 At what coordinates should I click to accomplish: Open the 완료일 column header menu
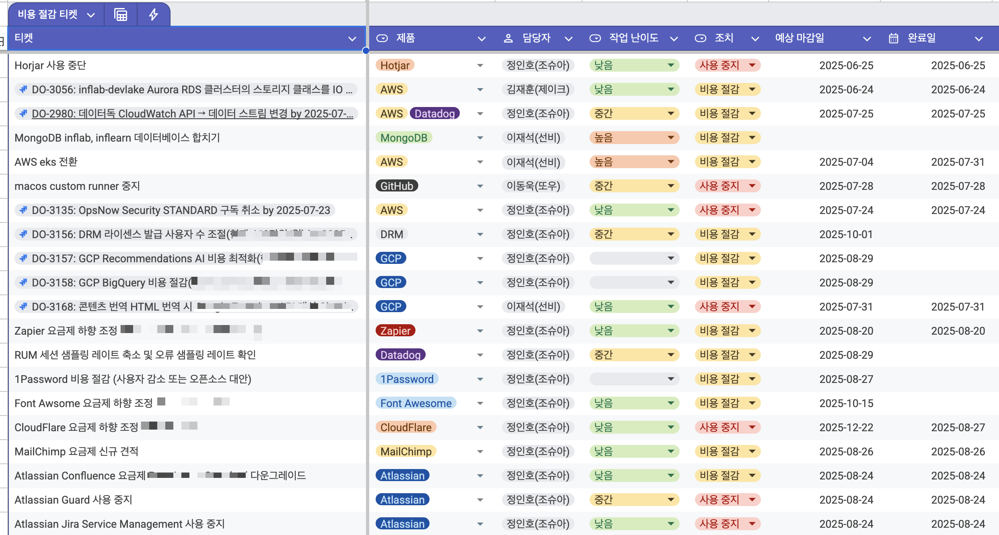[978, 39]
